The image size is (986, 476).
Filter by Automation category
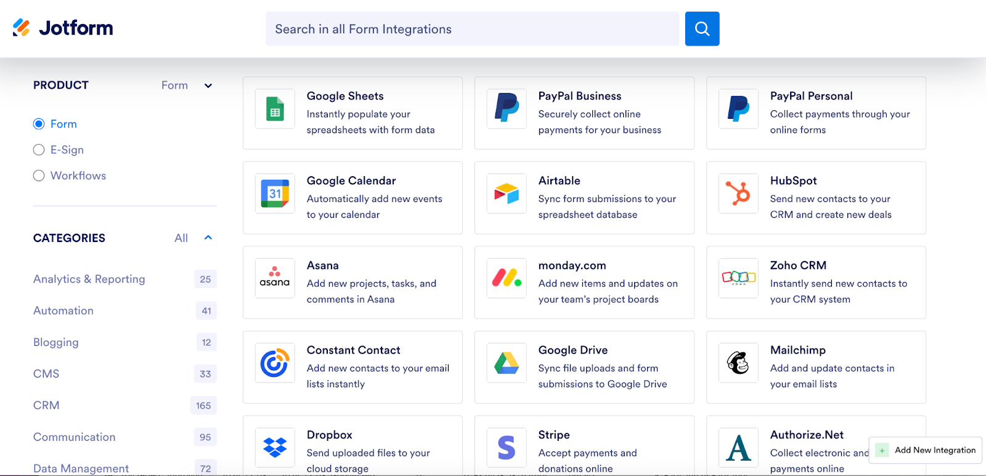[63, 310]
